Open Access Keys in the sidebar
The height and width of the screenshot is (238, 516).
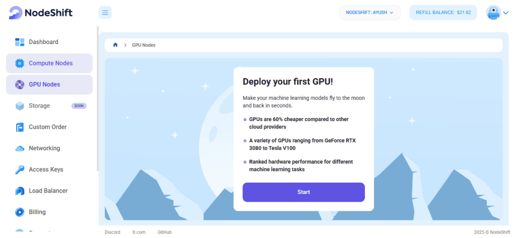click(x=49, y=169)
